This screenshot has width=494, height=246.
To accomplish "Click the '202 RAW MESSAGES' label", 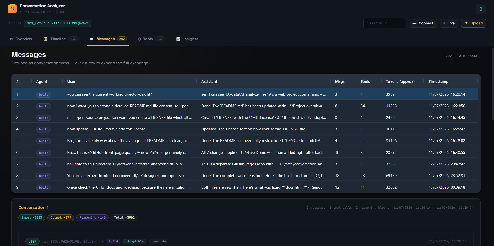I will [463, 56].
